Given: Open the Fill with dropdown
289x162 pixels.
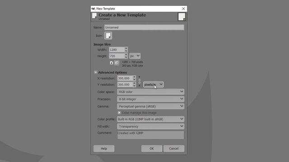Looking at the screenshot, I should (x=150, y=126).
